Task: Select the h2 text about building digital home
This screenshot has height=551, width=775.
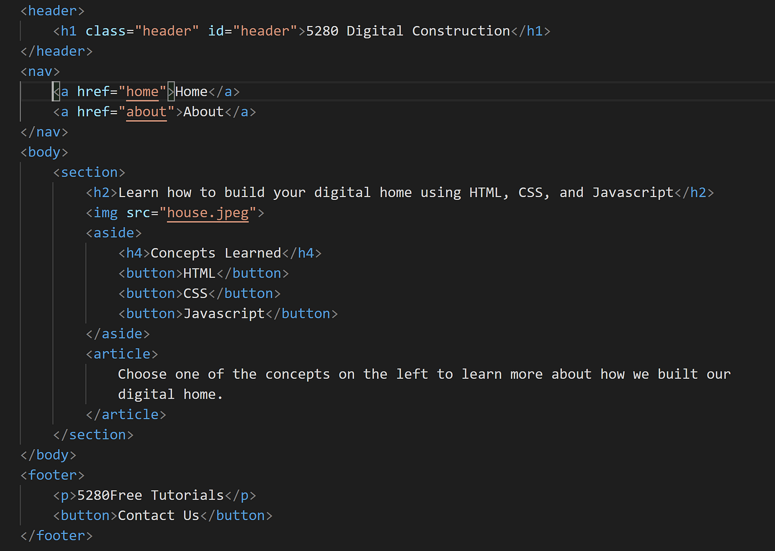Action: tap(396, 192)
